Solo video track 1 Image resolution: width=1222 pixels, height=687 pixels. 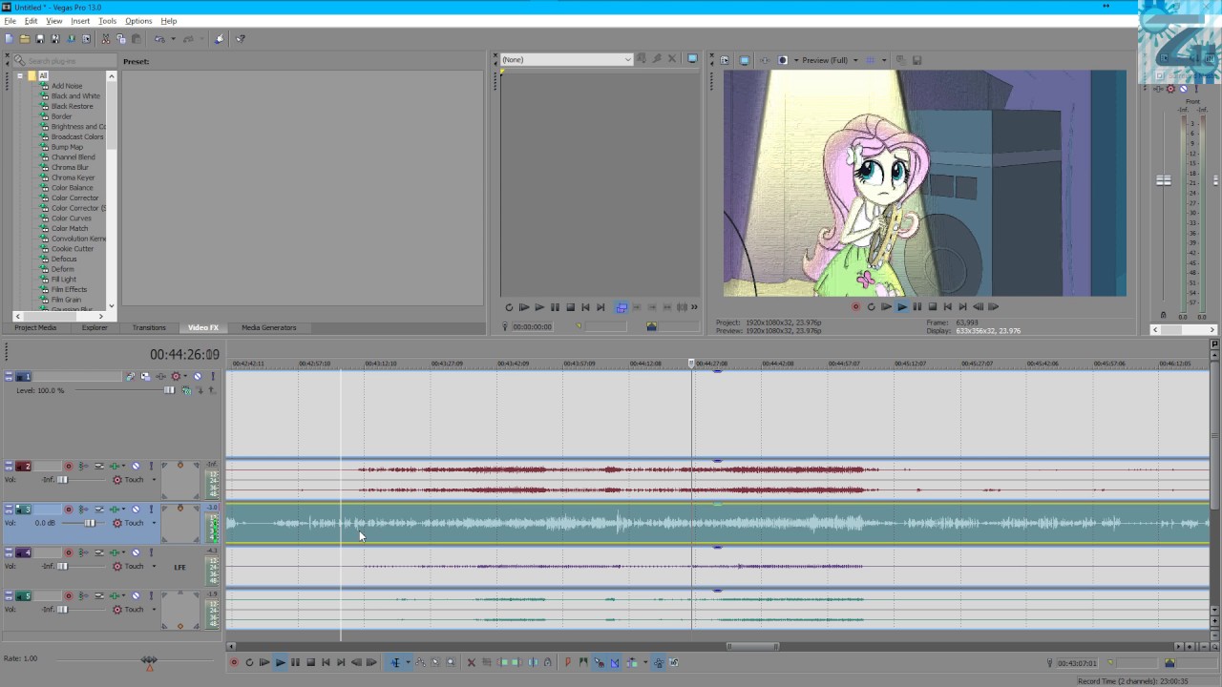click(x=213, y=377)
